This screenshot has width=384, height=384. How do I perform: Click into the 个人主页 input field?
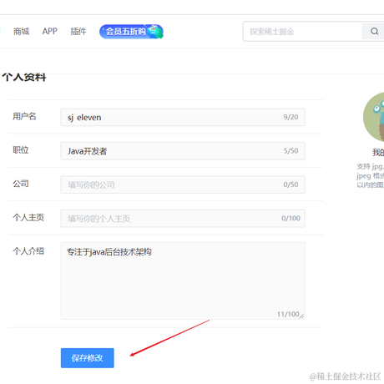point(183,219)
